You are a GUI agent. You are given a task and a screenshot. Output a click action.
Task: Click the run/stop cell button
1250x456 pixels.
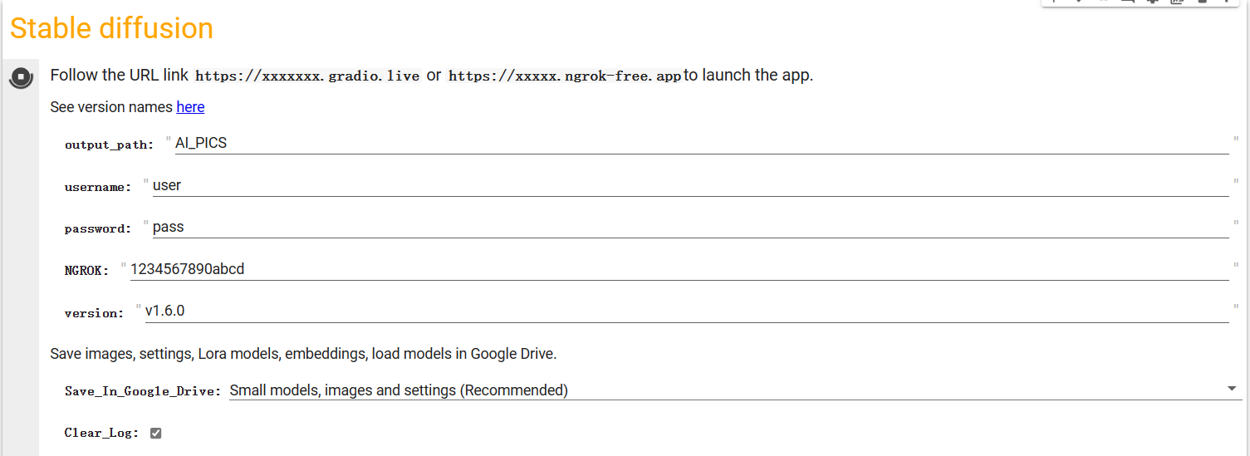click(21, 77)
